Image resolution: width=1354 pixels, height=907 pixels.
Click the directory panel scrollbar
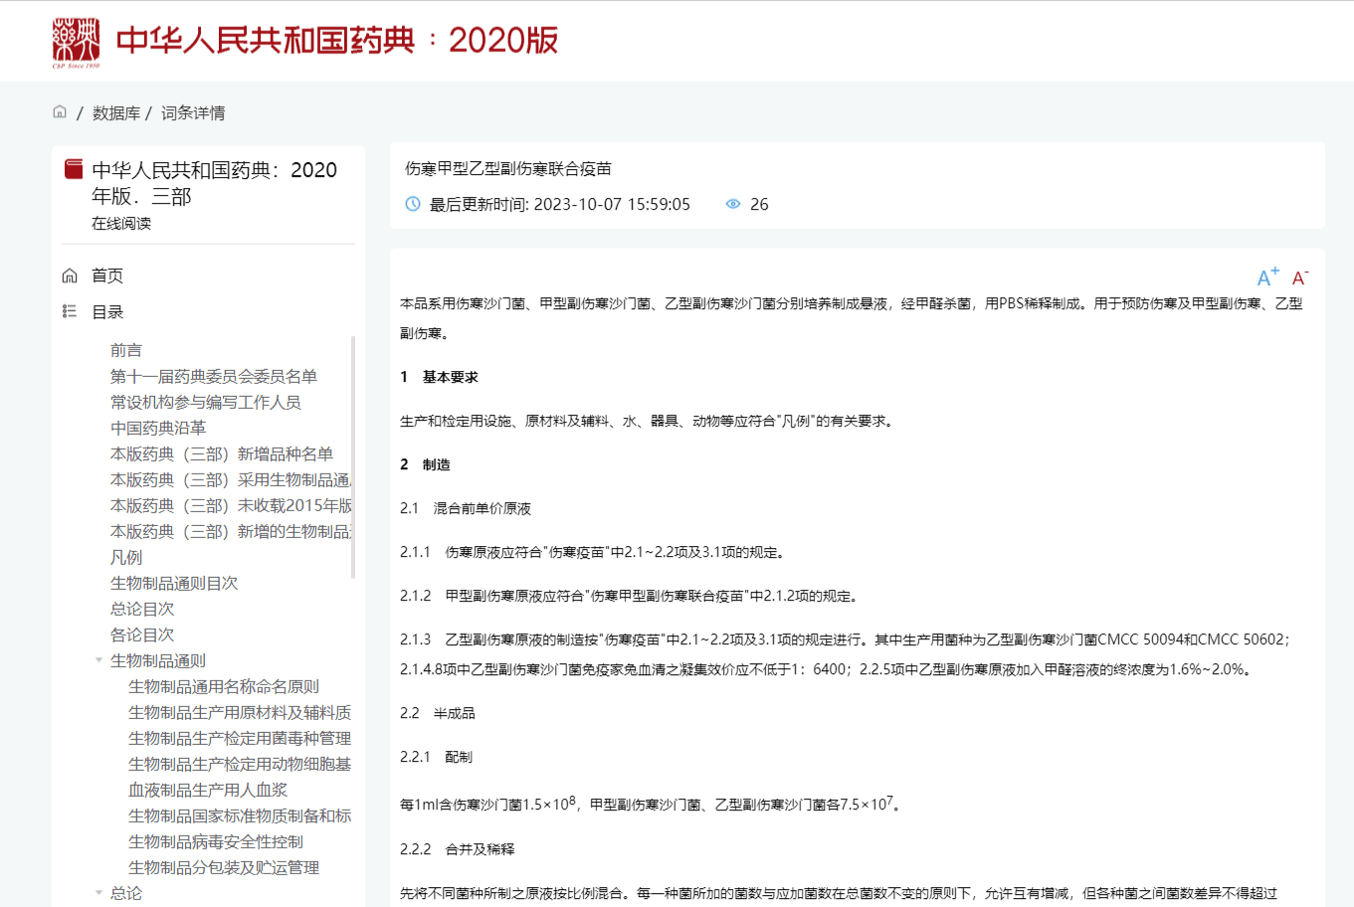353,457
